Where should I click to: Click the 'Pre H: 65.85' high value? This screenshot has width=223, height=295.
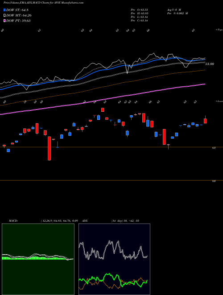click(140, 13)
